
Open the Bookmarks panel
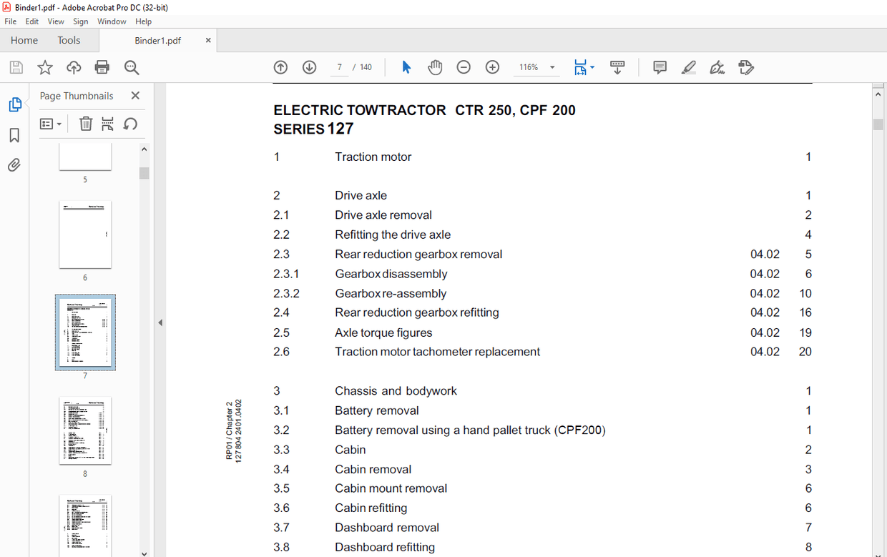tap(14, 136)
